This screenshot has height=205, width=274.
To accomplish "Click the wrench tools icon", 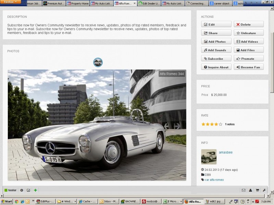I will (264, 190).
